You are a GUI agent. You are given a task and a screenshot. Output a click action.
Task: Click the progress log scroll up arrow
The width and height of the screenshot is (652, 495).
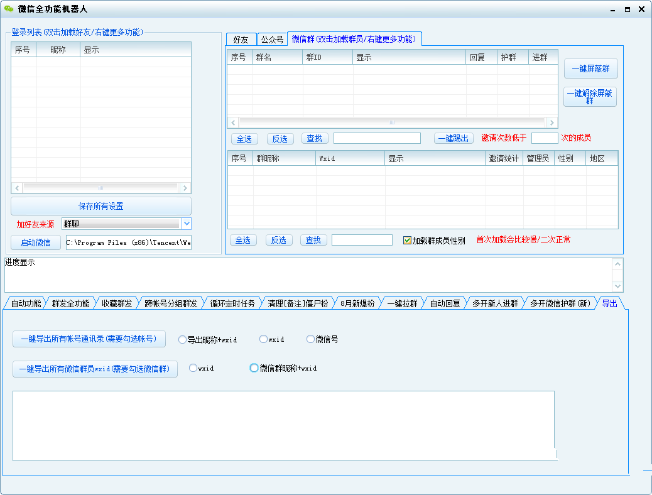tap(617, 264)
